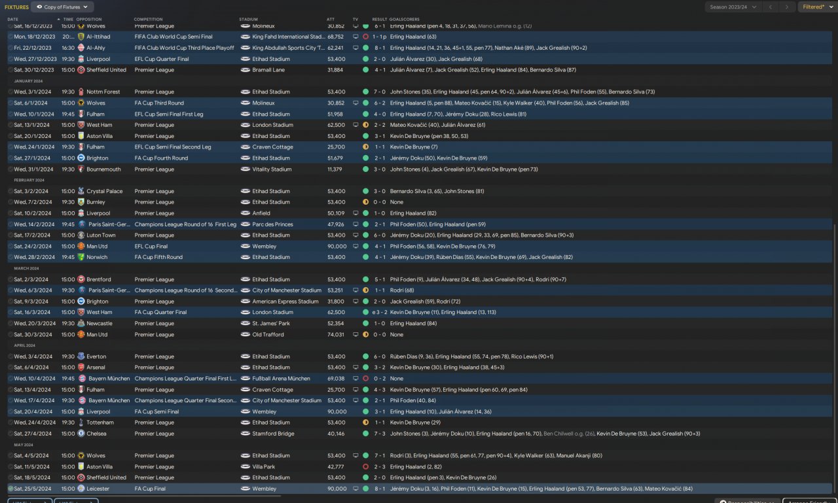
Task: Sort by the Stadium column header
Action: point(249,20)
